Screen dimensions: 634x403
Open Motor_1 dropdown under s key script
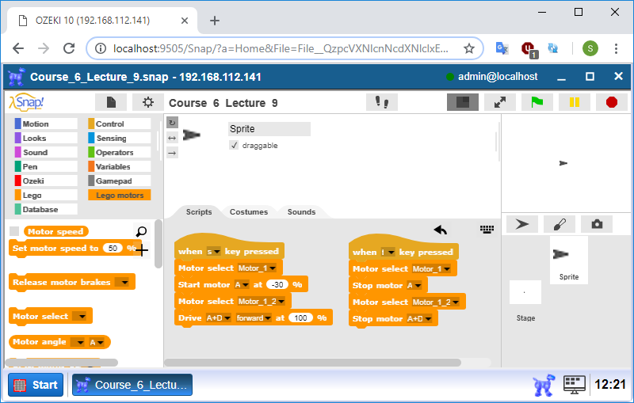257,268
